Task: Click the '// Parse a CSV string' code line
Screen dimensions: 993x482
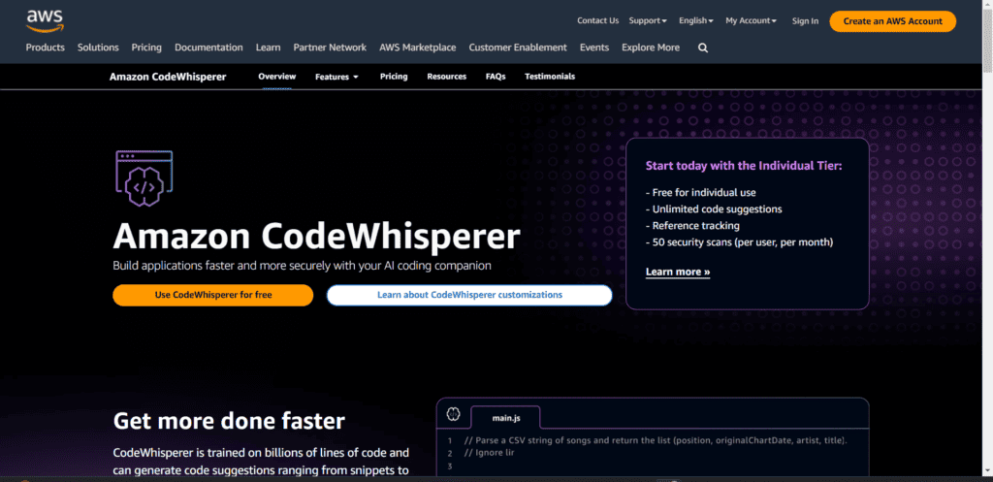Action: click(x=656, y=440)
